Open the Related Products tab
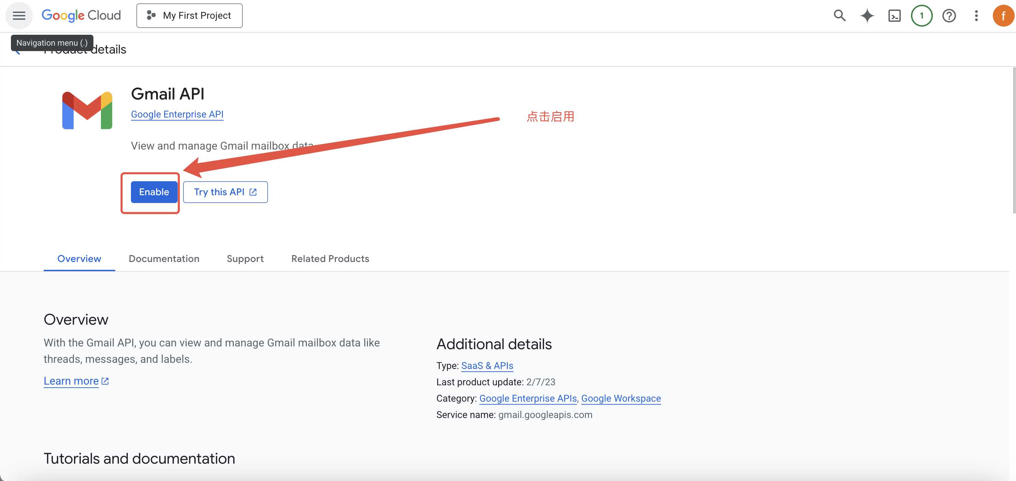 (x=330, y=259)
